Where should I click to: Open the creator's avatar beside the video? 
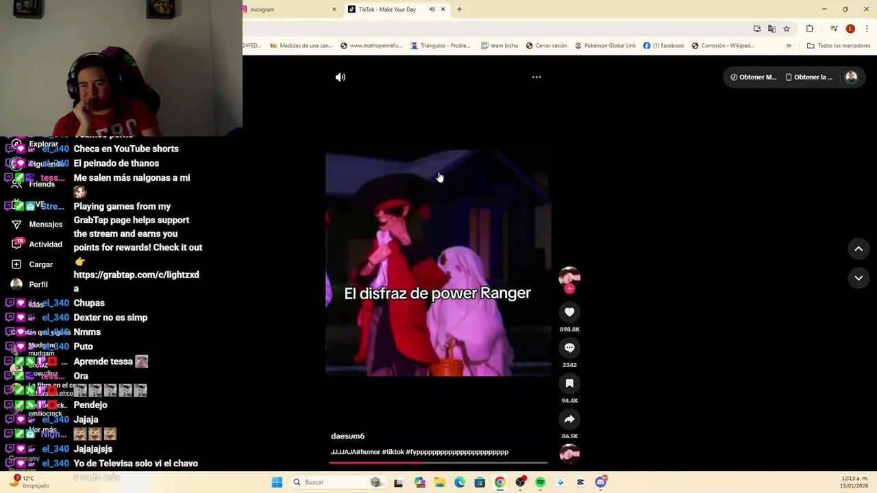click(x=569, y=276)
